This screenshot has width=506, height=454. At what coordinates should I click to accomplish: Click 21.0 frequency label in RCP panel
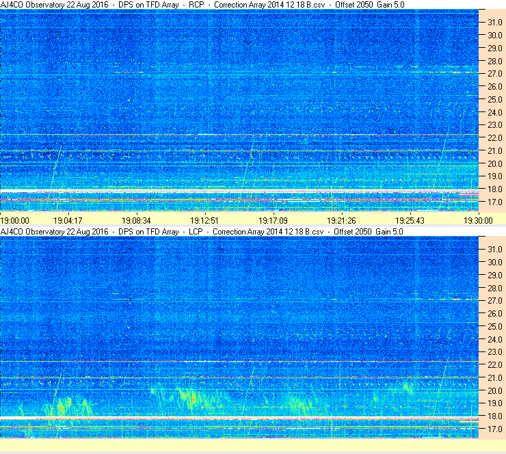pyautogui.click(x=494, y=151)
